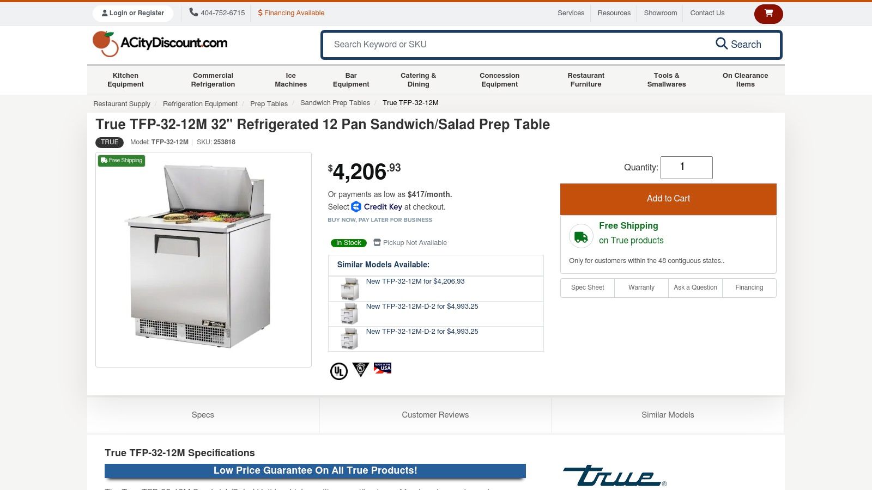872x490 pixels.
Task: Open the shopping cart icon
Action: coord(768,14)
